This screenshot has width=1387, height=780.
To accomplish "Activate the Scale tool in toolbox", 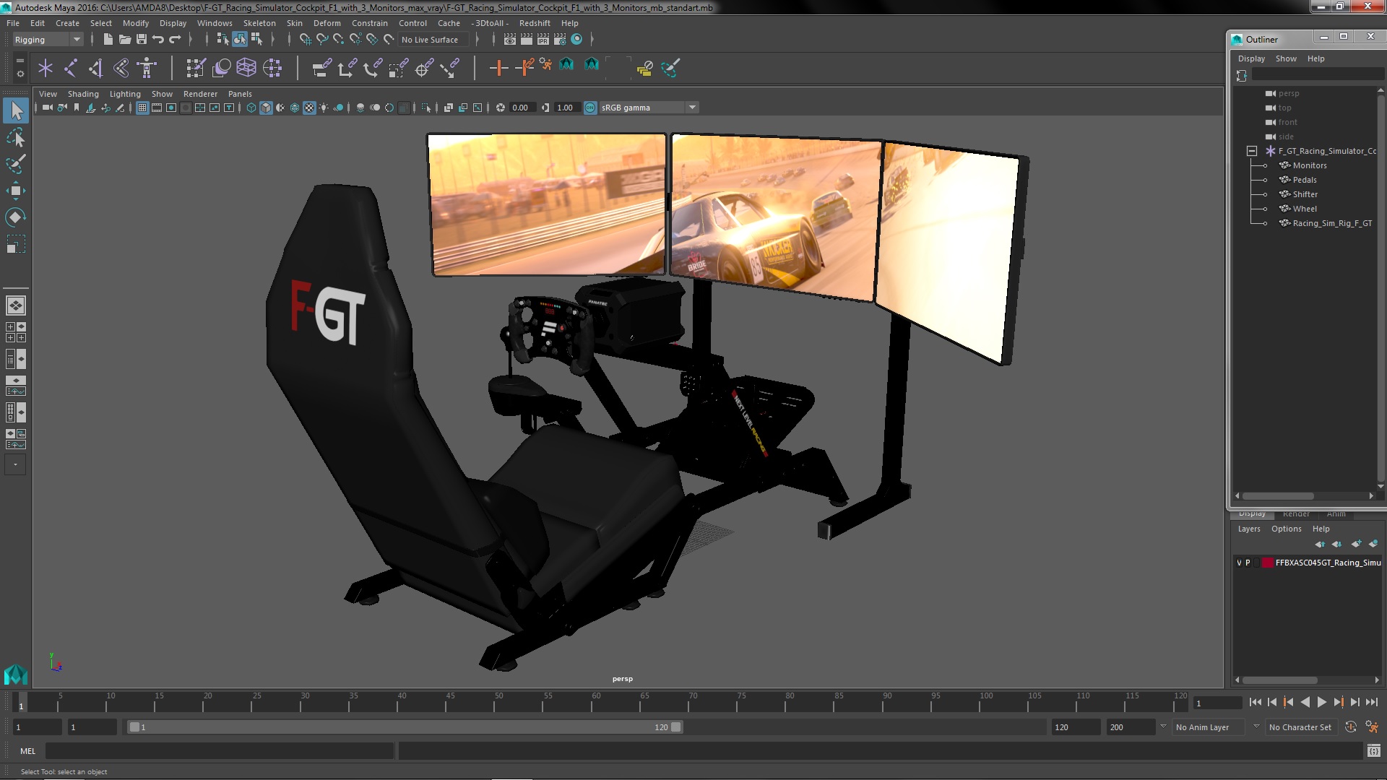I will 16,244.
